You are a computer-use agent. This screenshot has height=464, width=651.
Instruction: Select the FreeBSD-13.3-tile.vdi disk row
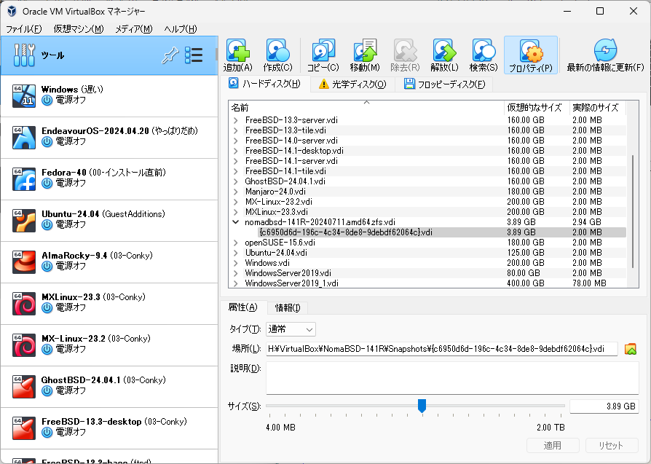coord(427,130)
